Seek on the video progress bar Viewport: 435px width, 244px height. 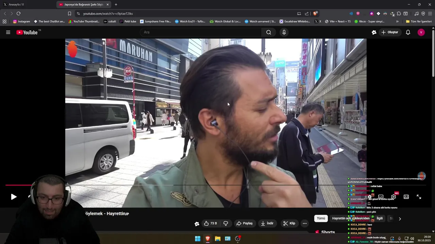(215, 185)
